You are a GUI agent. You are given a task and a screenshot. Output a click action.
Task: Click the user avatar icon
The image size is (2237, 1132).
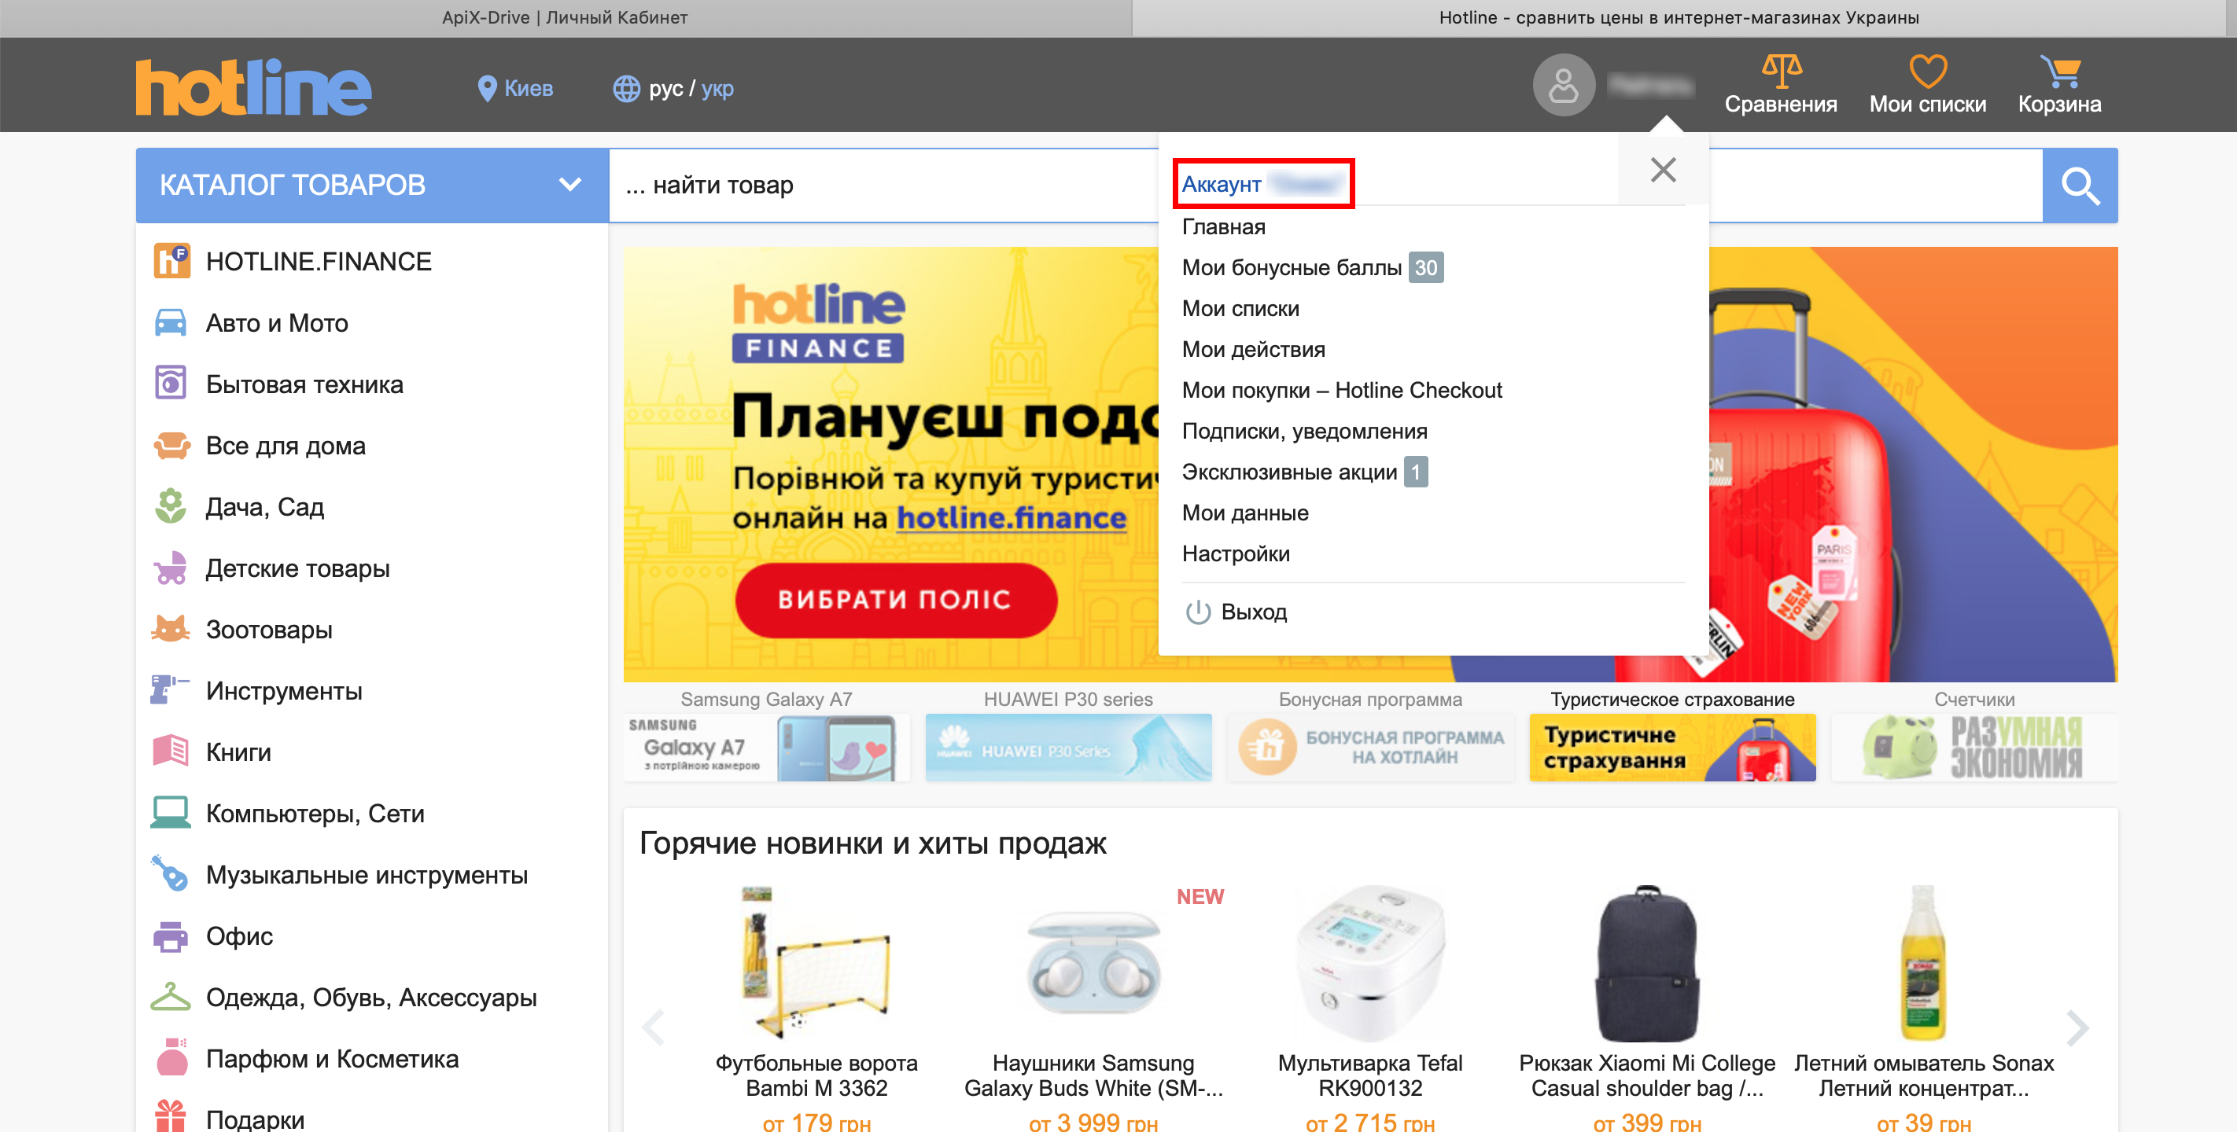click(x=1563, y=85)
